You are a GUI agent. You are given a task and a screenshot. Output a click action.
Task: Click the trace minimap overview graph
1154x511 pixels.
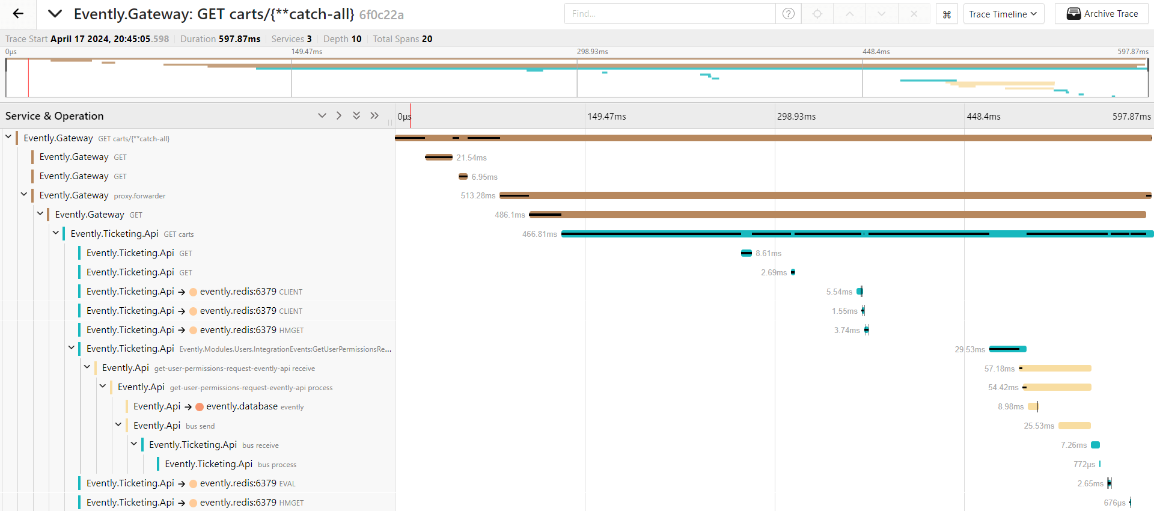point(577,77)
